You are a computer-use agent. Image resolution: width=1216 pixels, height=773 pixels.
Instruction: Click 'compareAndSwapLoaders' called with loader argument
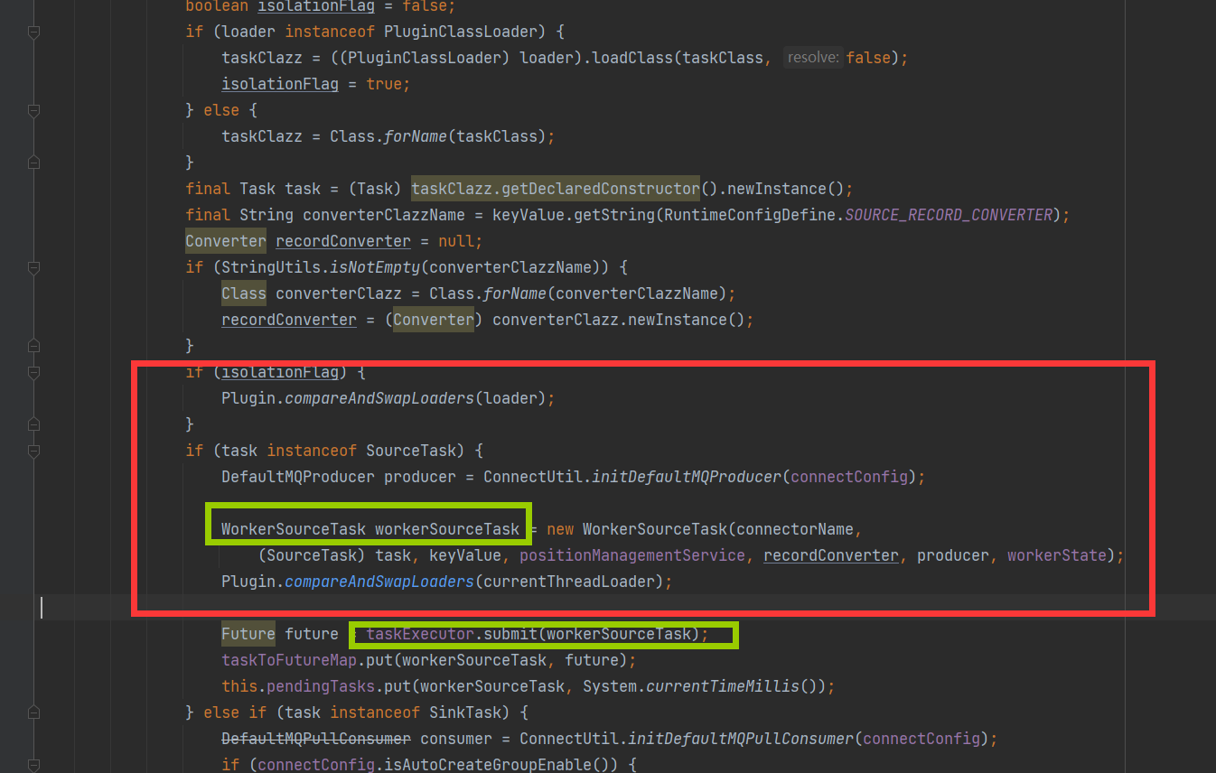pyautogui.click(x=379, y=398)
